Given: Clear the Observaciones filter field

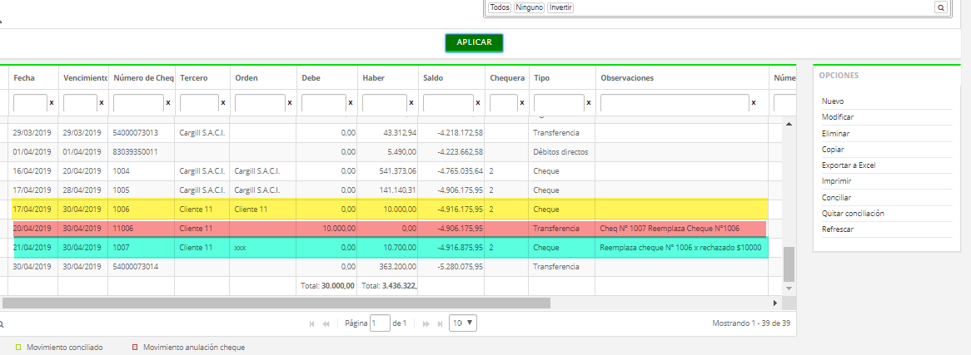Looking at the screenshot, I should pyautogui.click(x=754, y=103).
